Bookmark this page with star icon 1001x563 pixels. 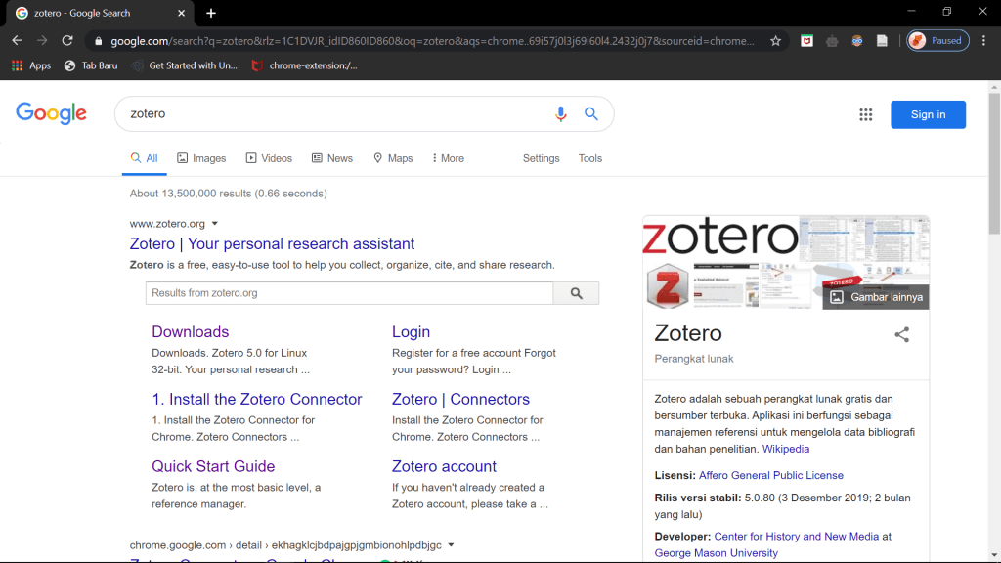pyautogui.click(x=775, y=41)
